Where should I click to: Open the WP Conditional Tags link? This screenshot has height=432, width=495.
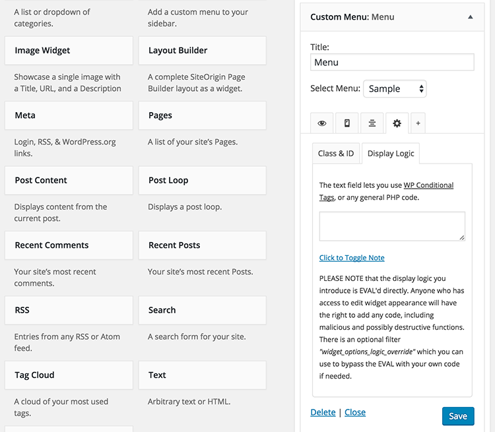(428, 185)
